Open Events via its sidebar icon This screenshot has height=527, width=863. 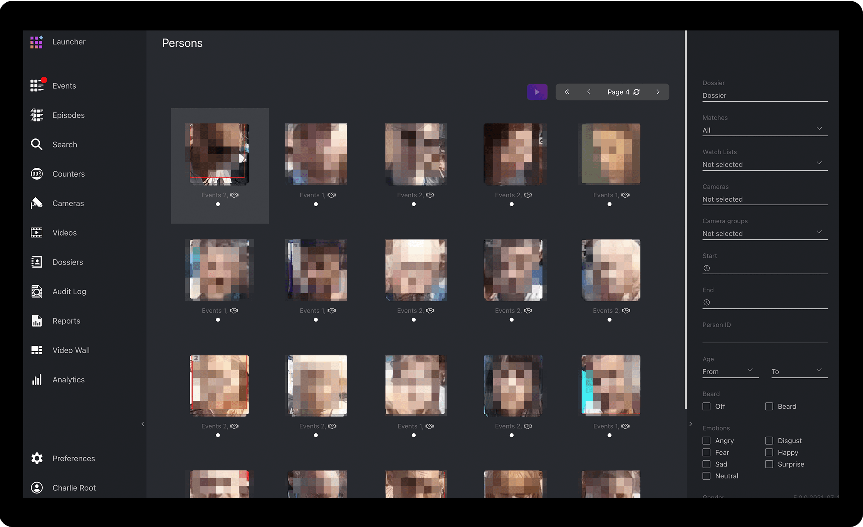coord(37,85)
